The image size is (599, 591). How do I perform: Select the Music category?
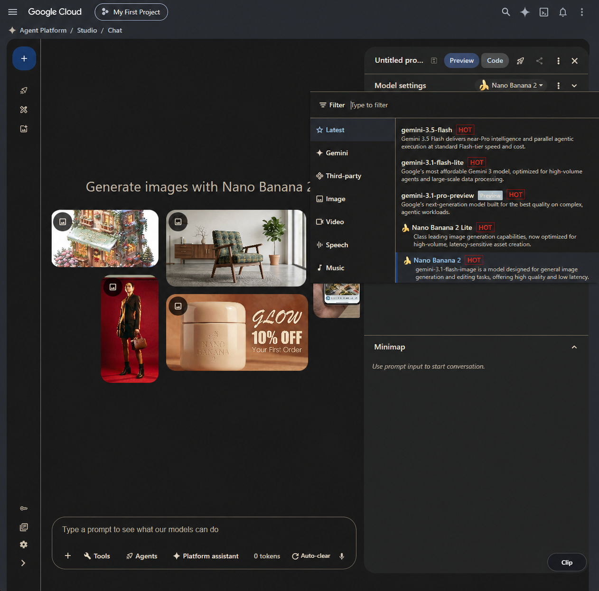tap(353, 268)
